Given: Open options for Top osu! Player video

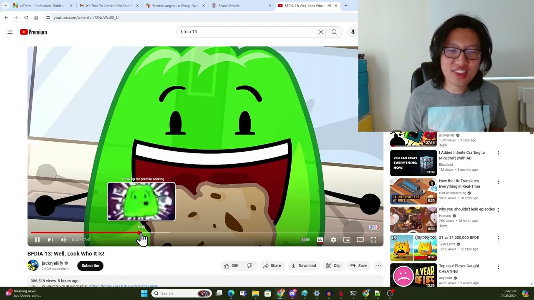Looking at the screenshot, I should coord(498,267).
